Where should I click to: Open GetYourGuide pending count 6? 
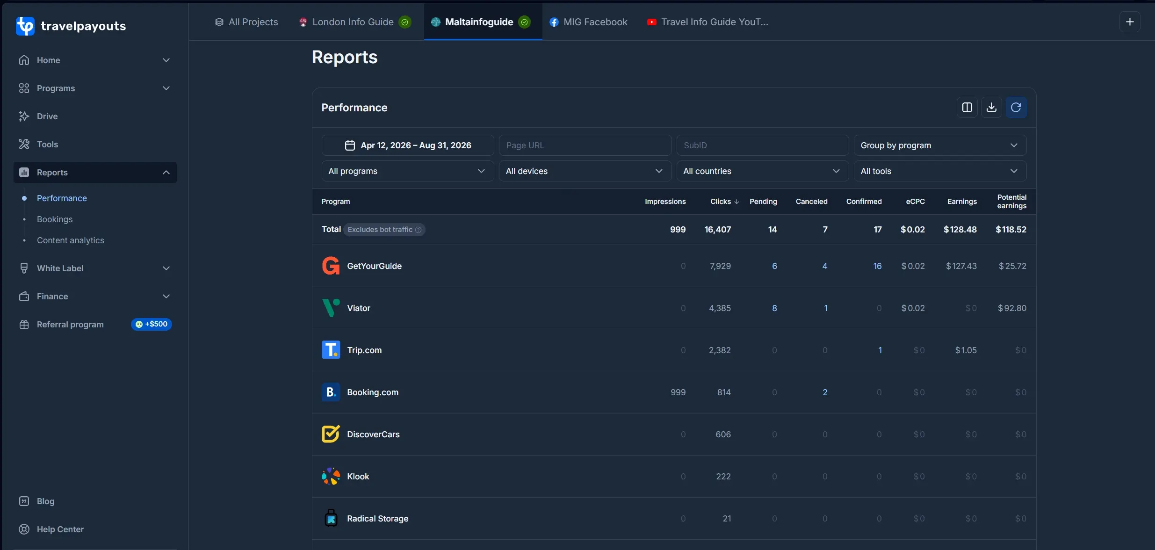774,266
